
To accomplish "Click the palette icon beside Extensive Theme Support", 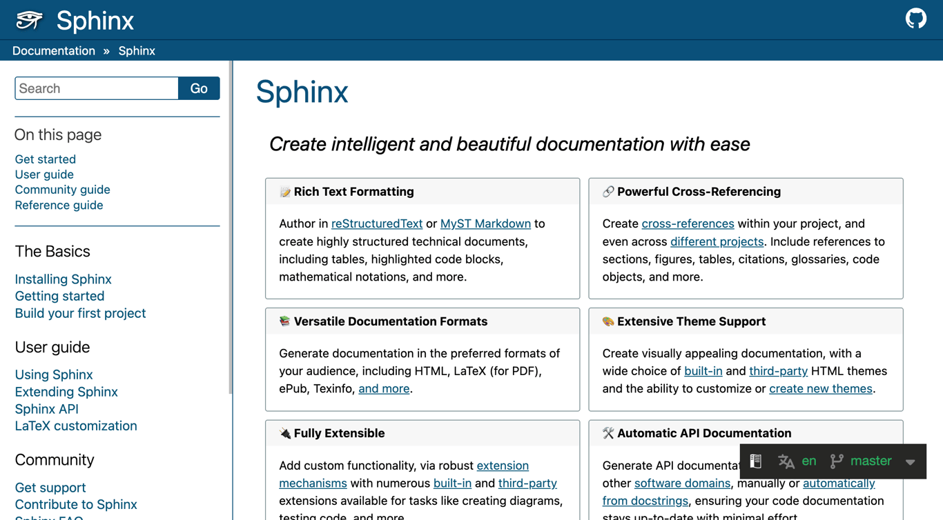I will pyautogui.click(x=607, y=321).
